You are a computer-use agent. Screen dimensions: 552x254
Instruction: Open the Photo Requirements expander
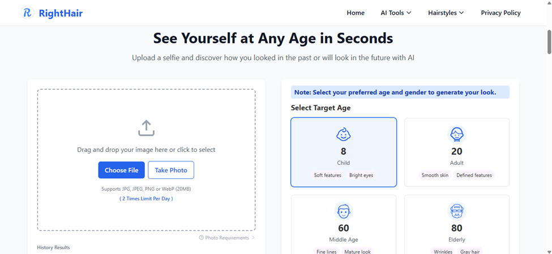[226, 238]
